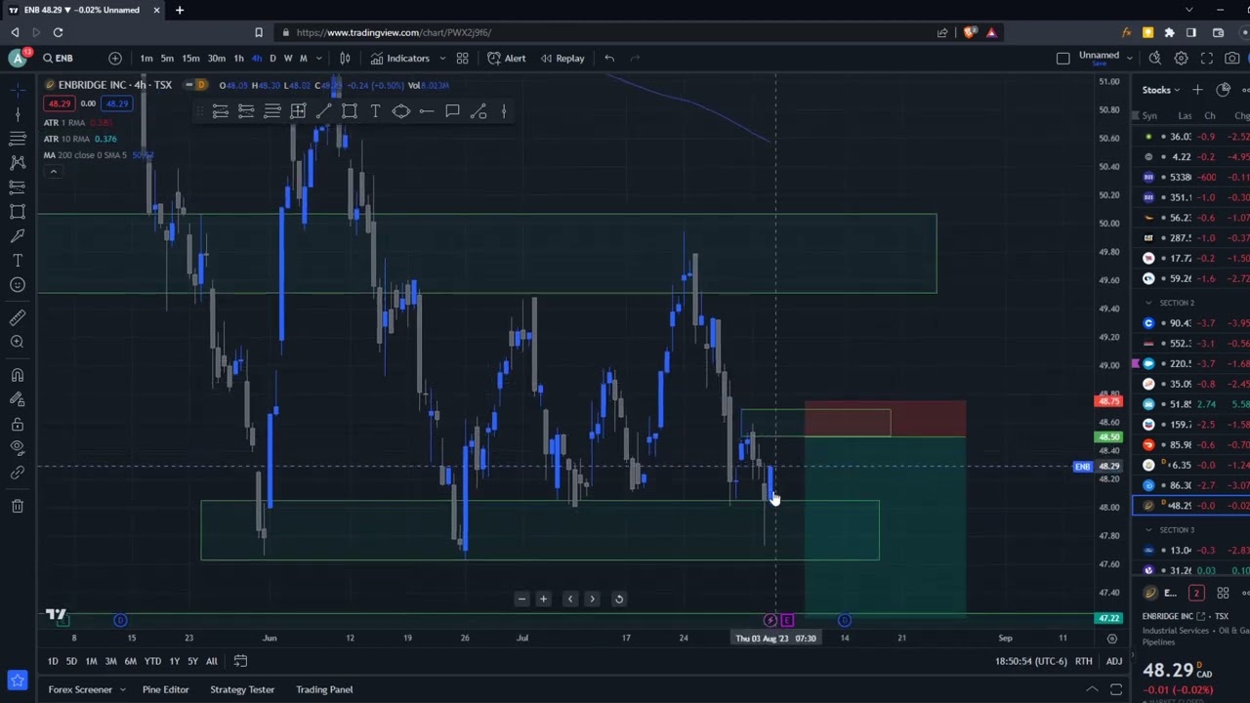Collapse bottom panel chevron
The height and width of the screenshot is (703, 1250).
tap(1093, 689)
